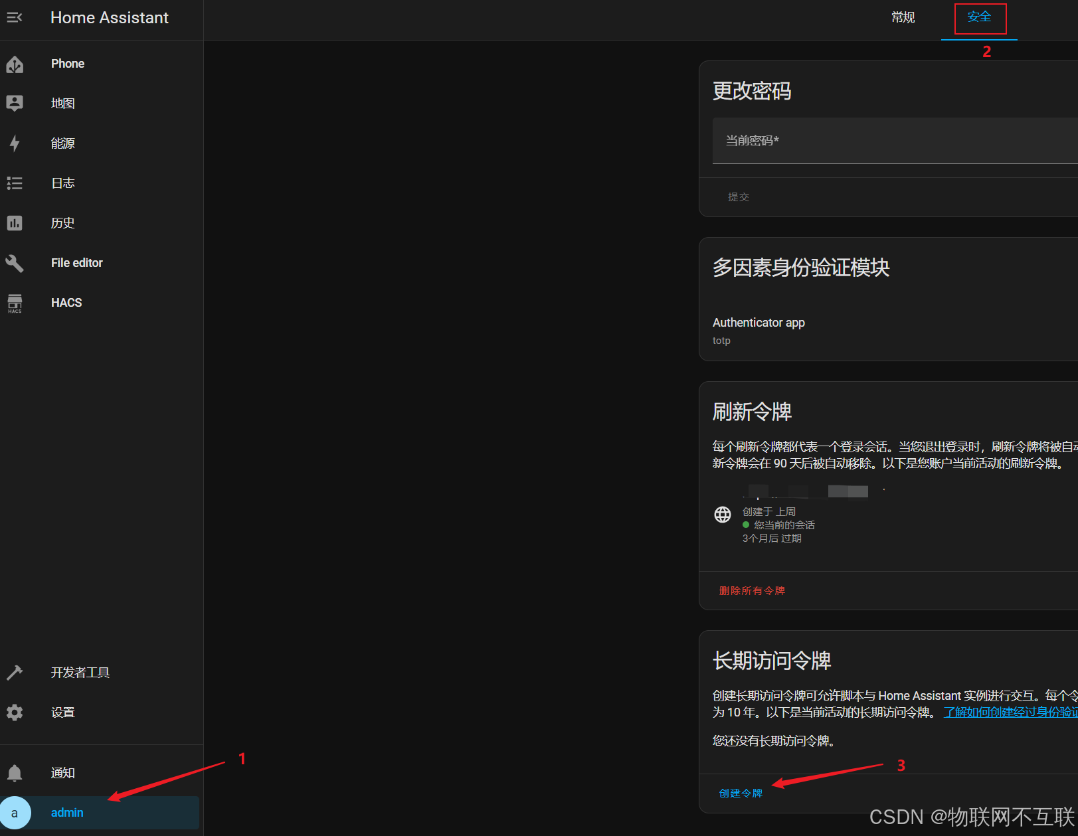Open the Phone dashboard
Viewport: 1078px width, 836px height.
(x=68, y=64)
